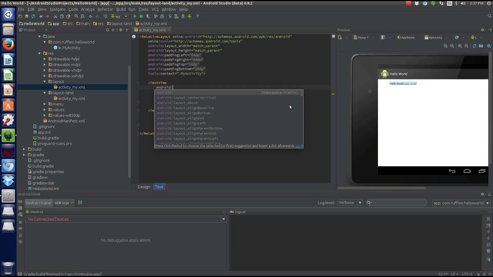This screenshot has width=493, height=277.
Task: Select build.gradle under app module
Action: pos(48,138)
